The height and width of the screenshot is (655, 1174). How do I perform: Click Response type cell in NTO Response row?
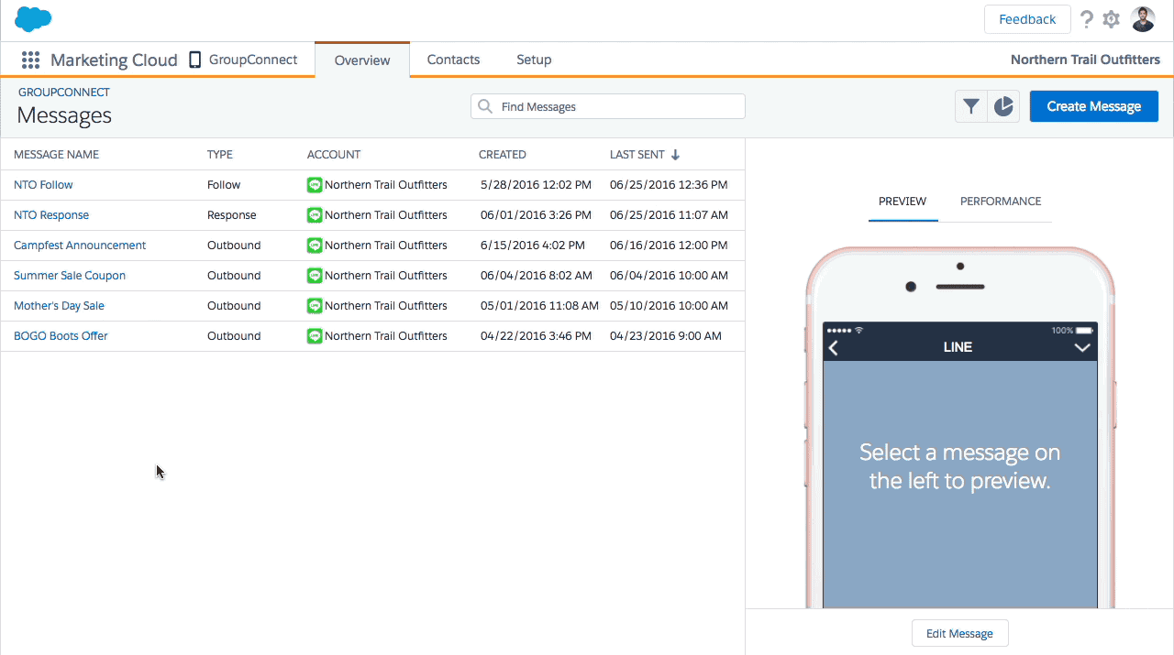(x=232, y=215)
